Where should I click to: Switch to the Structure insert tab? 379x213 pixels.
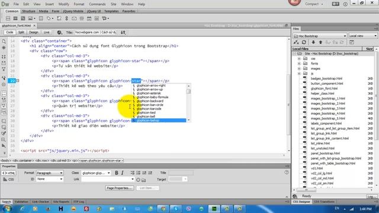28,11
